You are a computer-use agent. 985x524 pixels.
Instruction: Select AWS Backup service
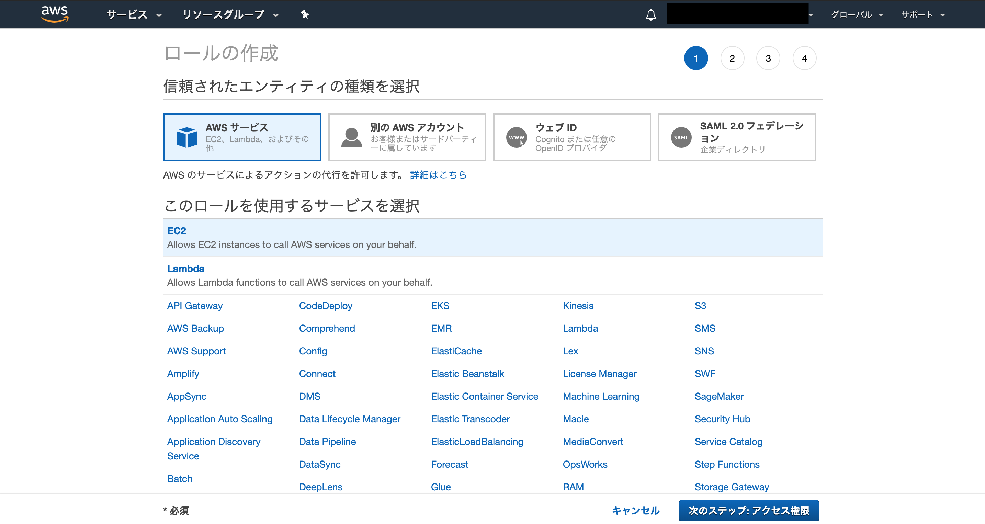[195, 328]
